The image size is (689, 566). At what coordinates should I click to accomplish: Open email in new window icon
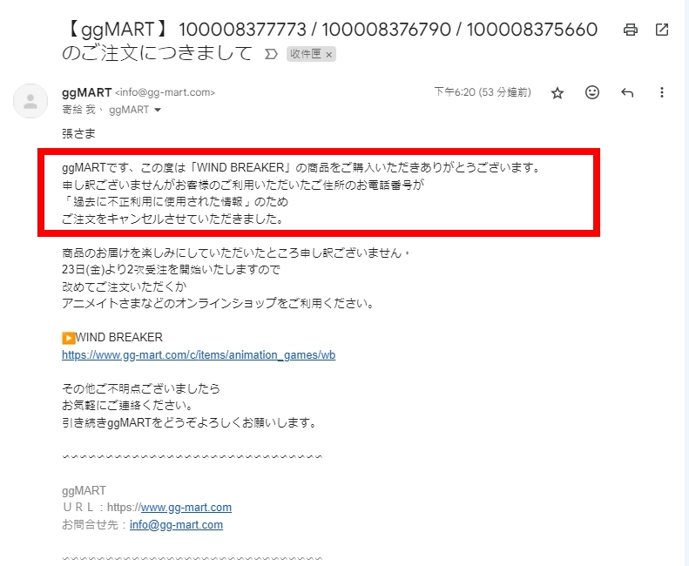click(x=662, y=30)
